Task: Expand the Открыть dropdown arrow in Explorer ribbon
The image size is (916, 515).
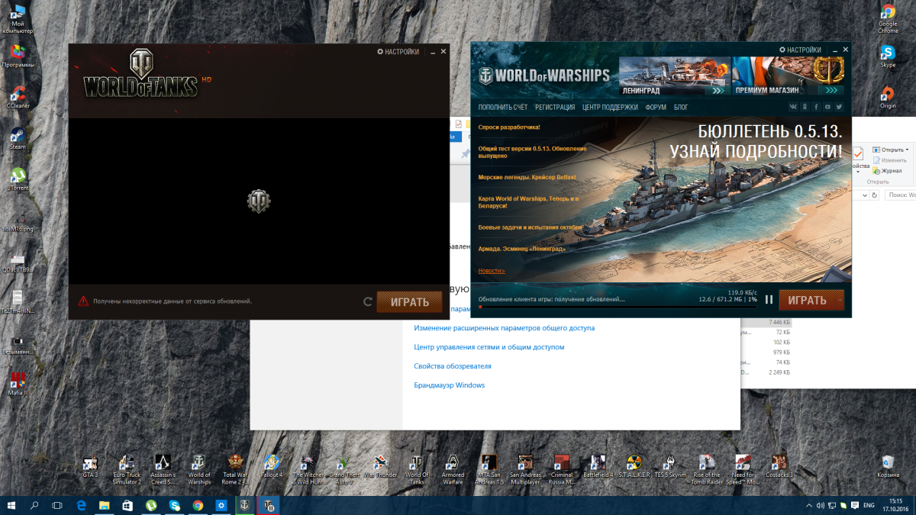Action: [908, 150]
